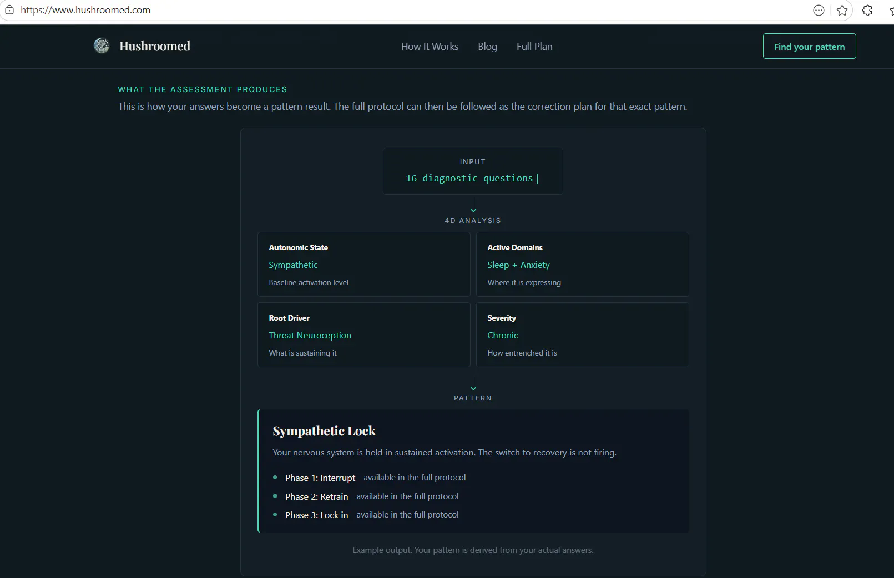Click Phase 3: Lock in item
This screenshot has width=894, height=578.
(316, 515)
